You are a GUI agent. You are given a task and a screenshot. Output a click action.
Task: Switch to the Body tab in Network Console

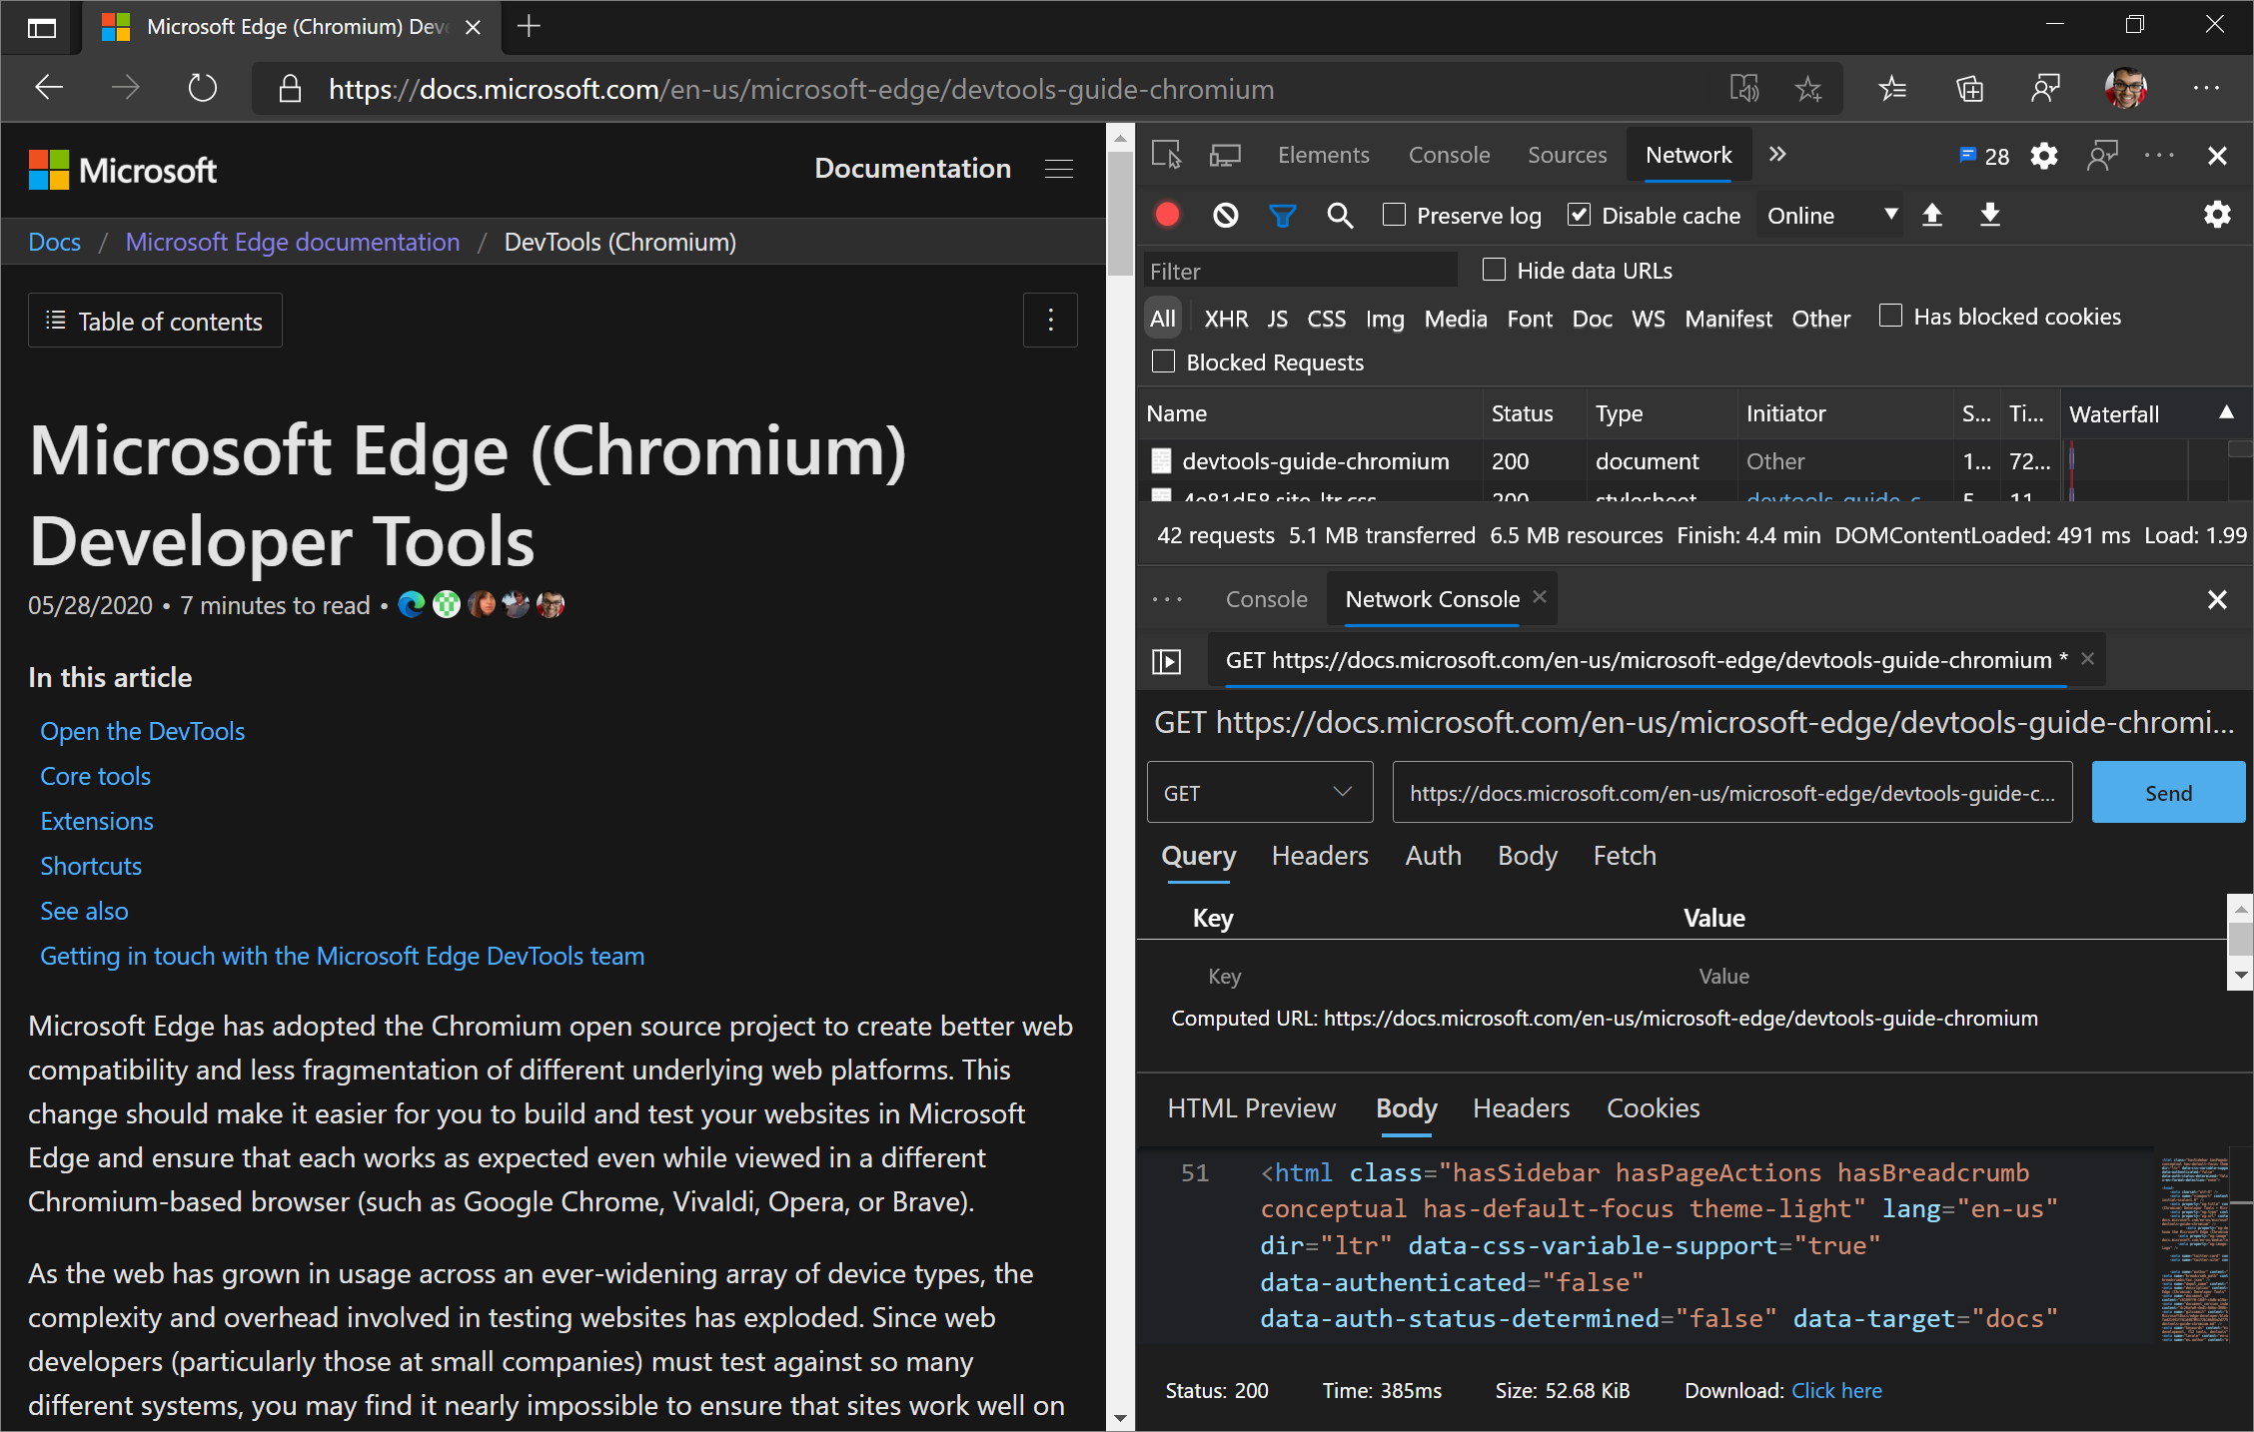pos(1527,856)
